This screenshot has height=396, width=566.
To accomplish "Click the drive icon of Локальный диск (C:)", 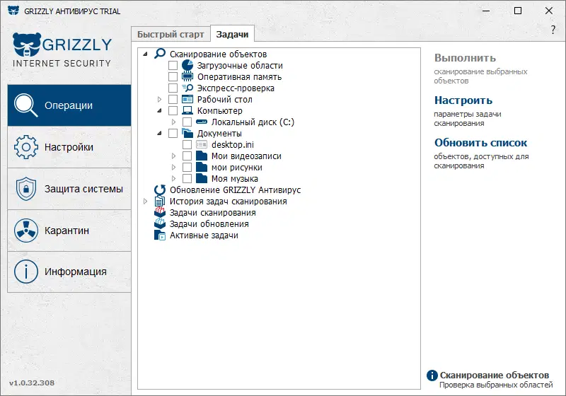I will (202, 122).
